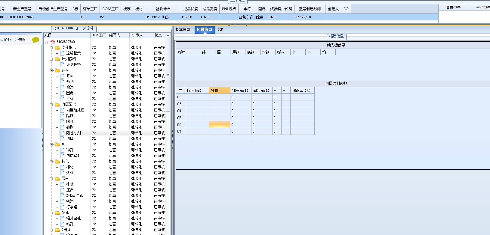Select the 流程指示 document step row
This screenshot has width=490, height=235.
[x=105, y=53]
